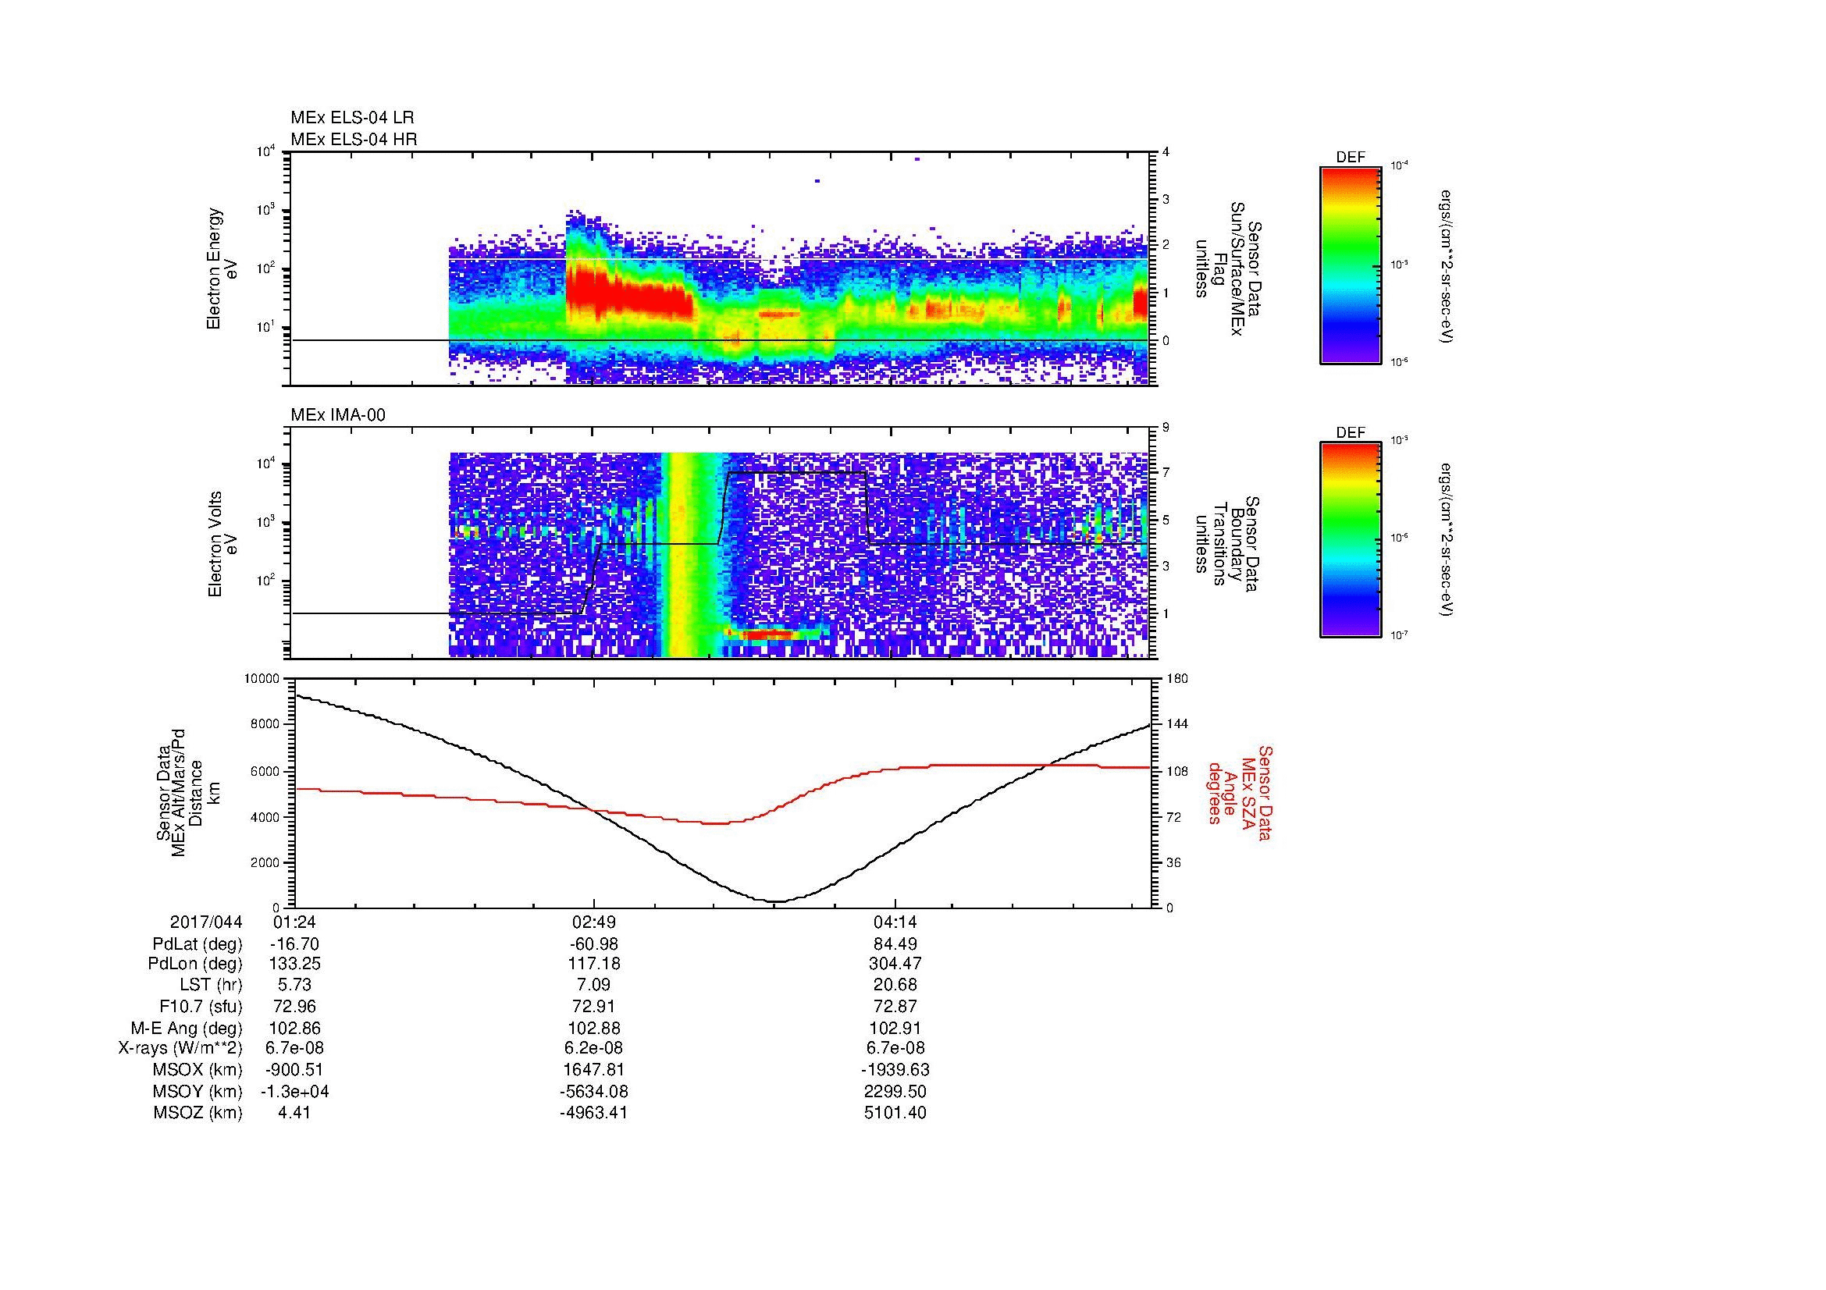Click the 'X-rays (W/m**2)' row label

(x=180, y=1049)
